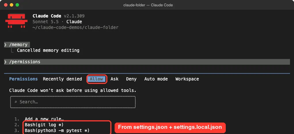
Task: Minimize the window with yellow button
Action: click(x=12, y=5)
